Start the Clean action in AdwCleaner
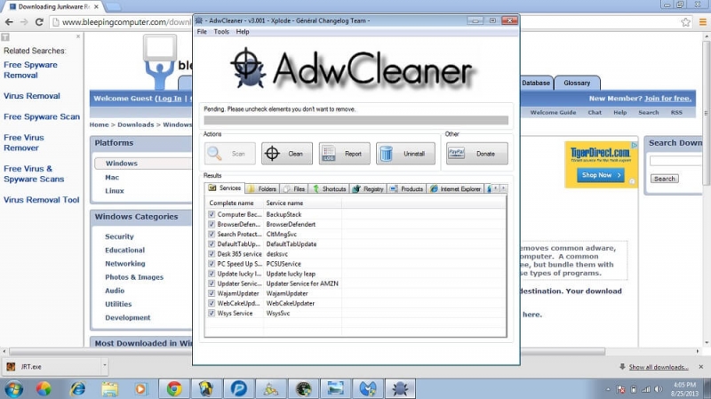The height and width of the screenshot is (399, 711). coord(286,154)
